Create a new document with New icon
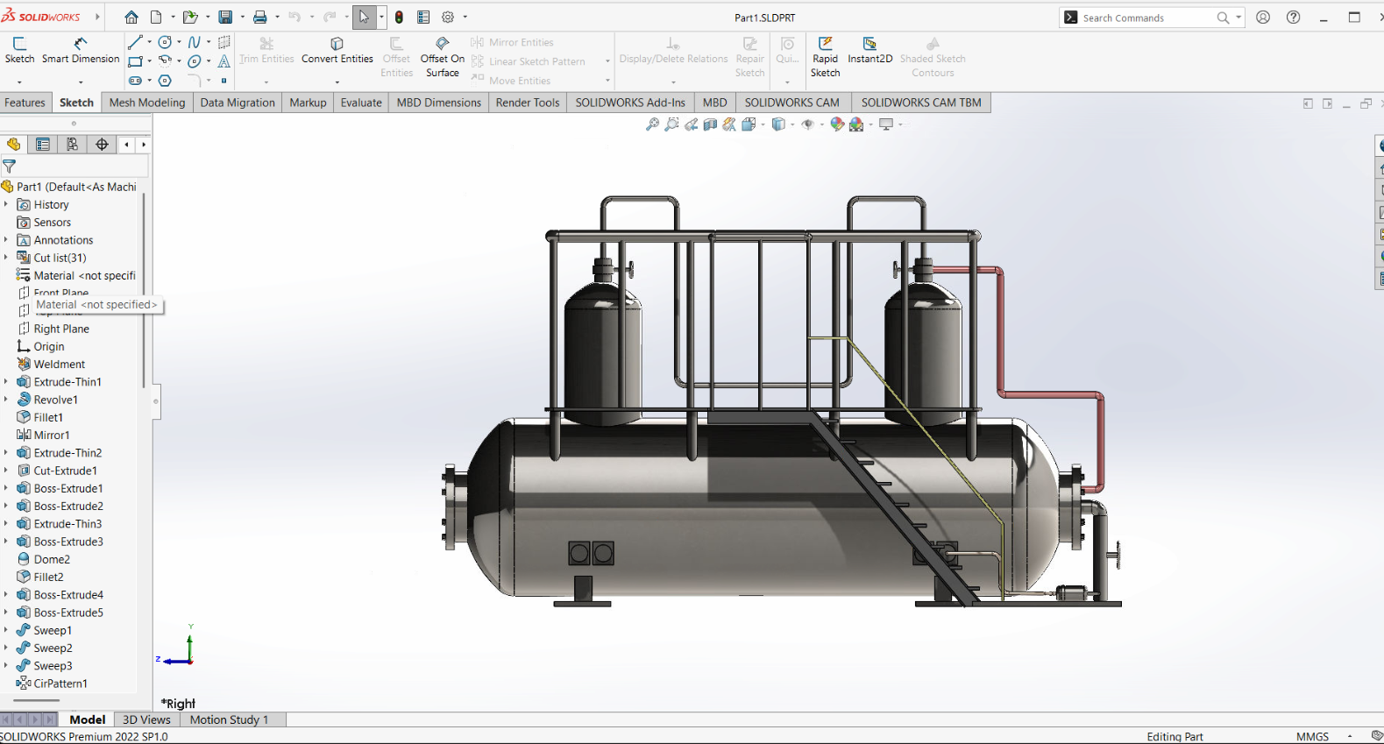This screenshot has height=744, width=1384. (x=156, y=17)
